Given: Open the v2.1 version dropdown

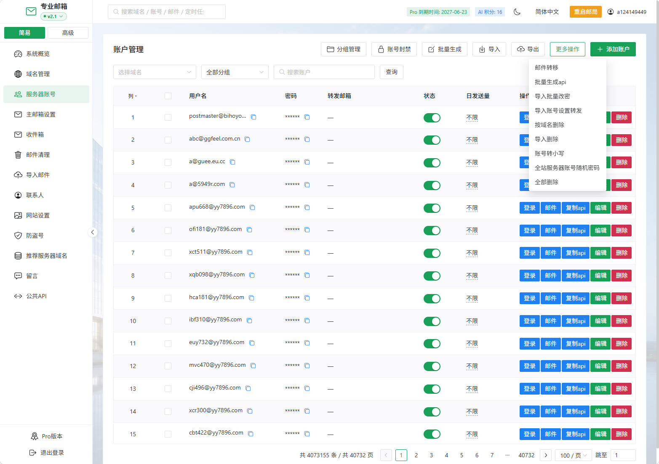Looking at the screenshot, I should pyautogui.click(x=53, y=16).
